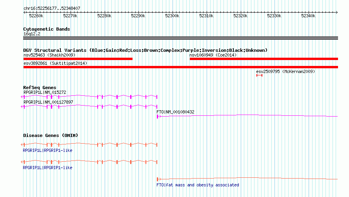
Task: Click the DGV Structural Variants track title
Action: [x=145, y=50]
